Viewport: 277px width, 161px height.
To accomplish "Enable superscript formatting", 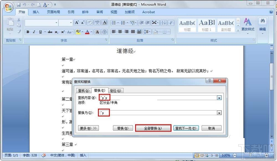I will (x=62, y=32).
